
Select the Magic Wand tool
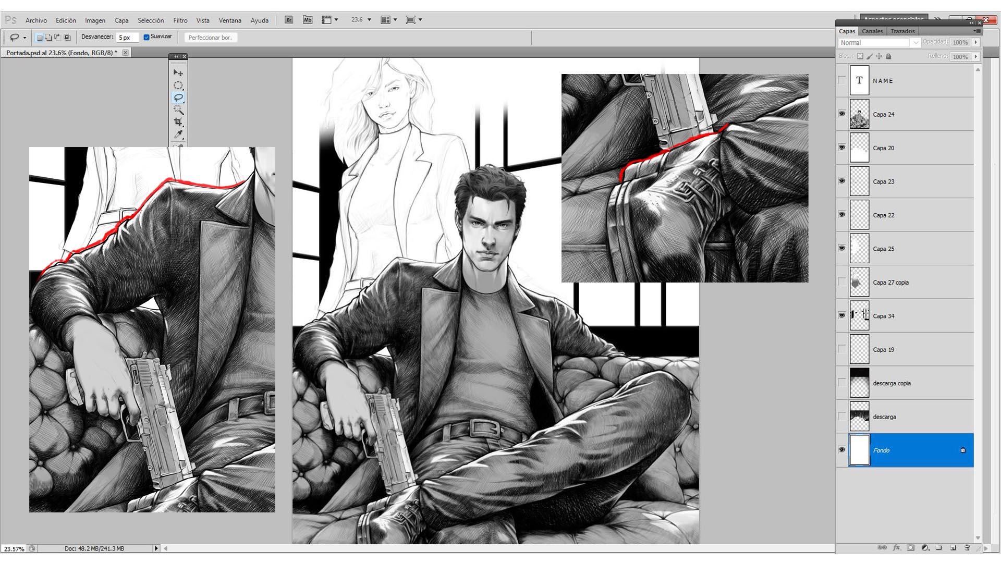[x=178, y=109]
